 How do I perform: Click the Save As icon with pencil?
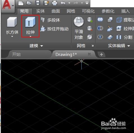click(x=46, y=3)
